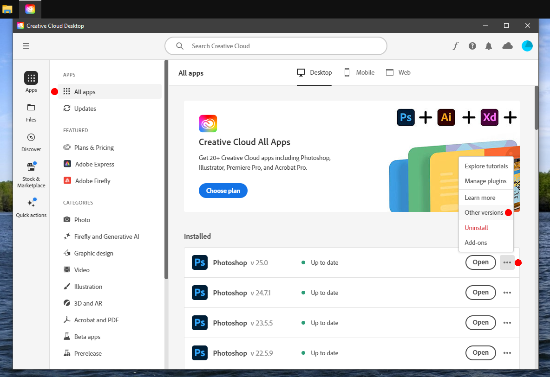550x377 pixels.
Task: Open the Apps section in the sidebar
Action: (31, 82)
